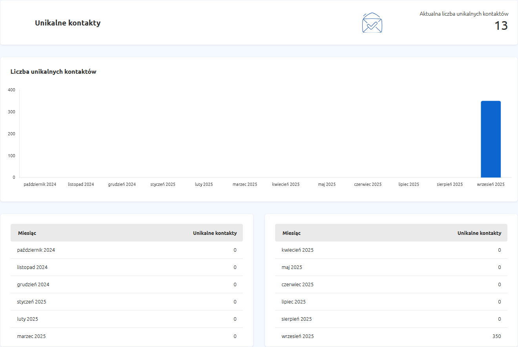Click the maj 2025 chart axis label

pos(326,184)
